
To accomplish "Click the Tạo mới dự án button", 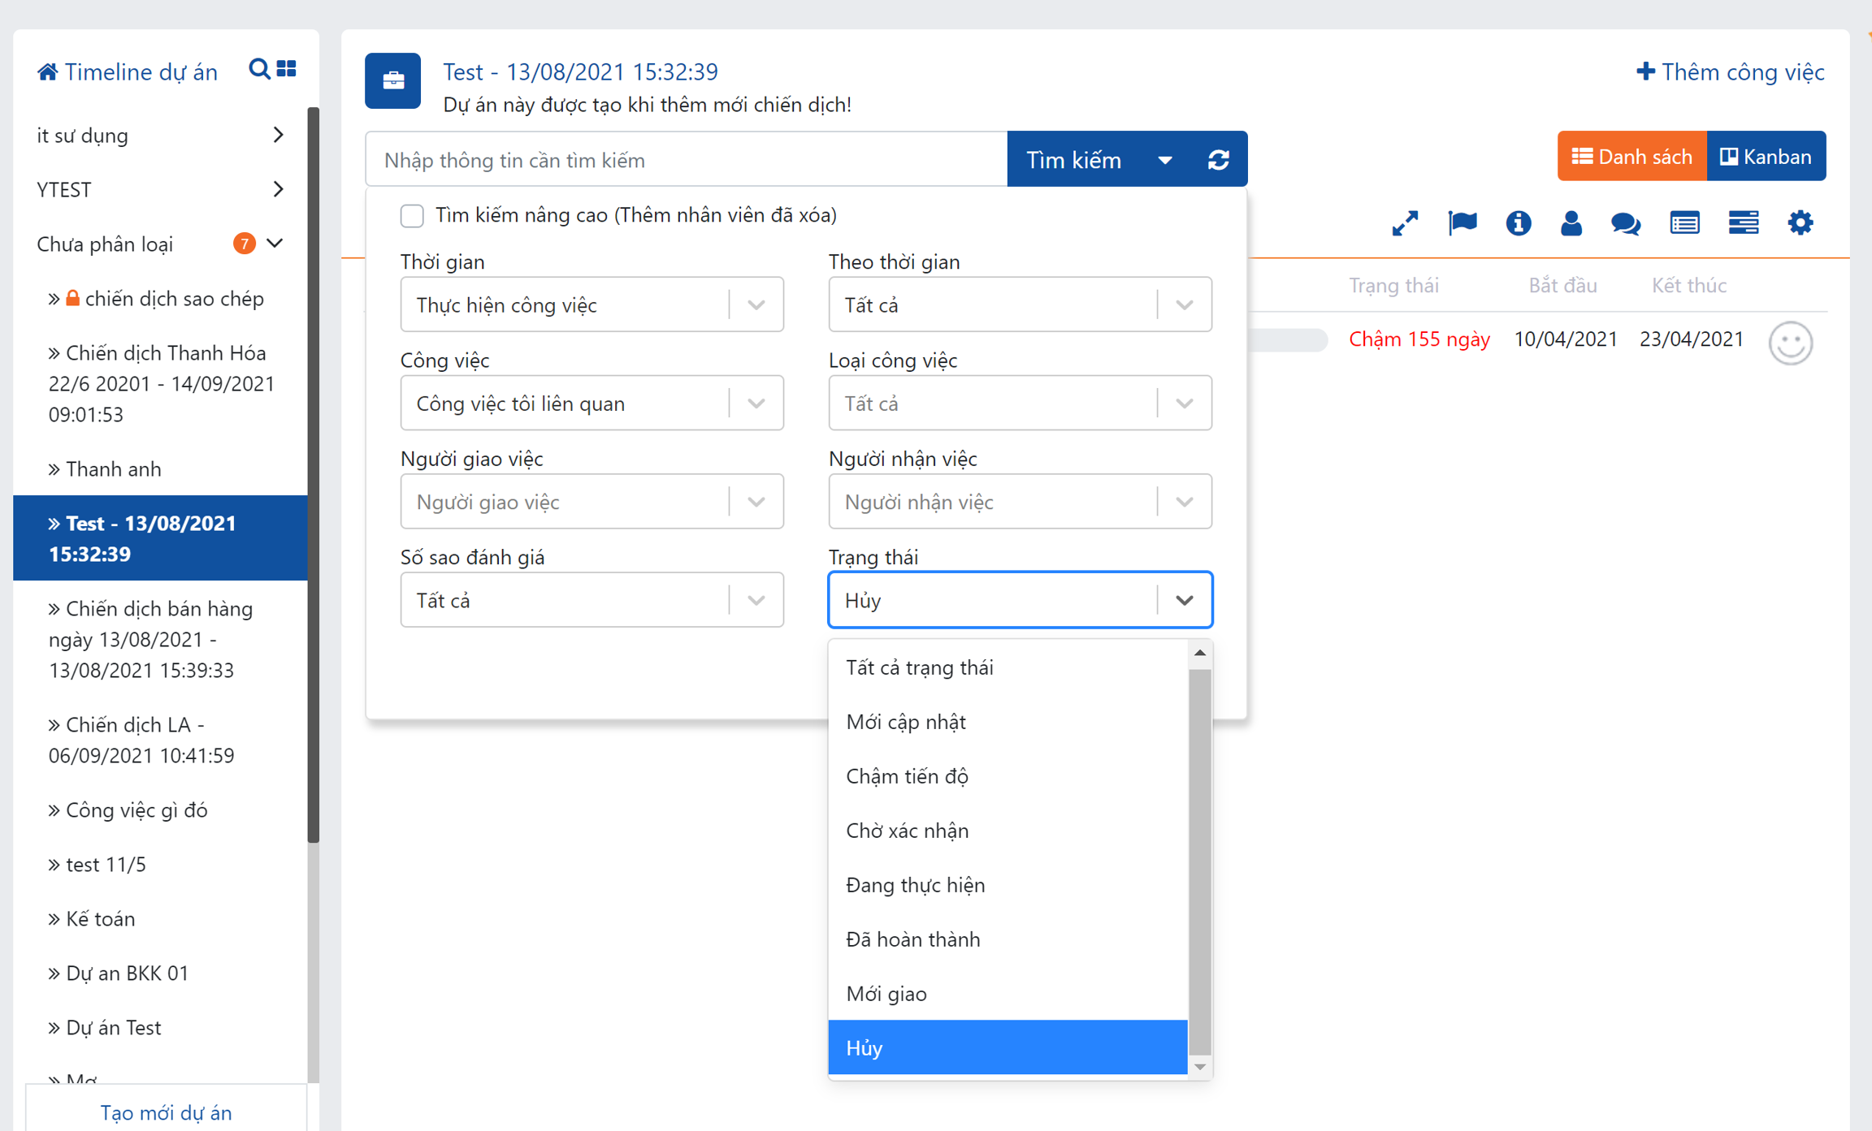I will (x=166, y=1112).
